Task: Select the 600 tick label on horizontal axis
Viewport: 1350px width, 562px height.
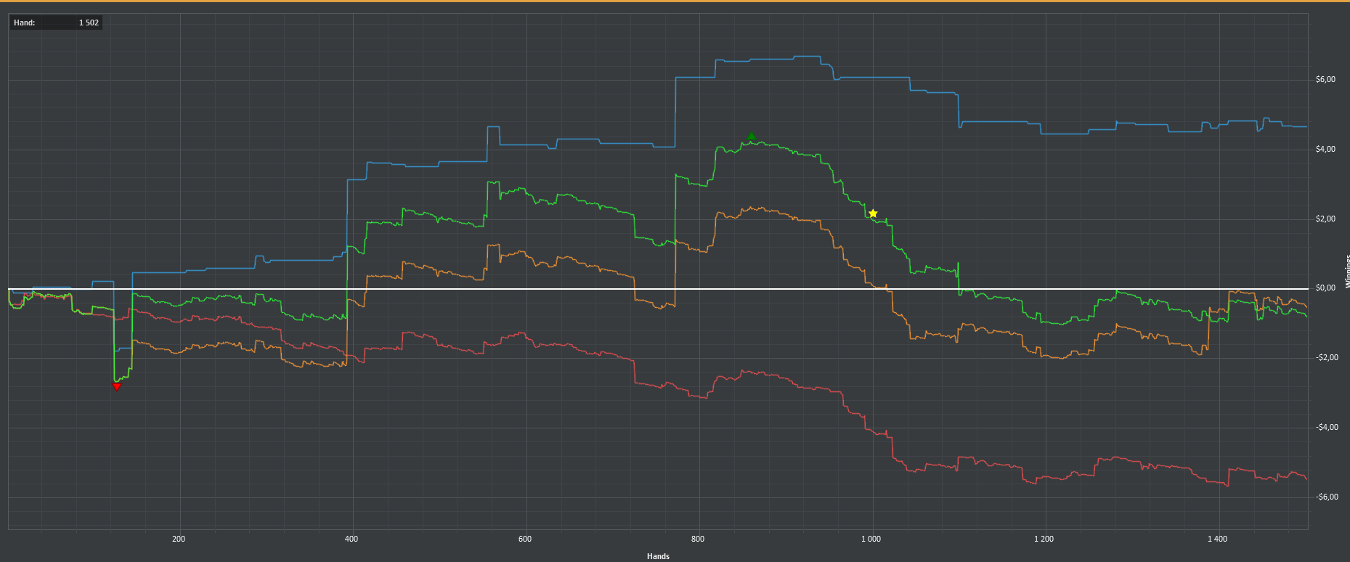Action: (525, 539)
